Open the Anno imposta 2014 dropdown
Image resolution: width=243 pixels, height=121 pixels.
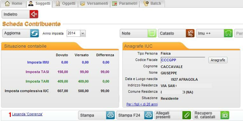[x=83, y=33]
